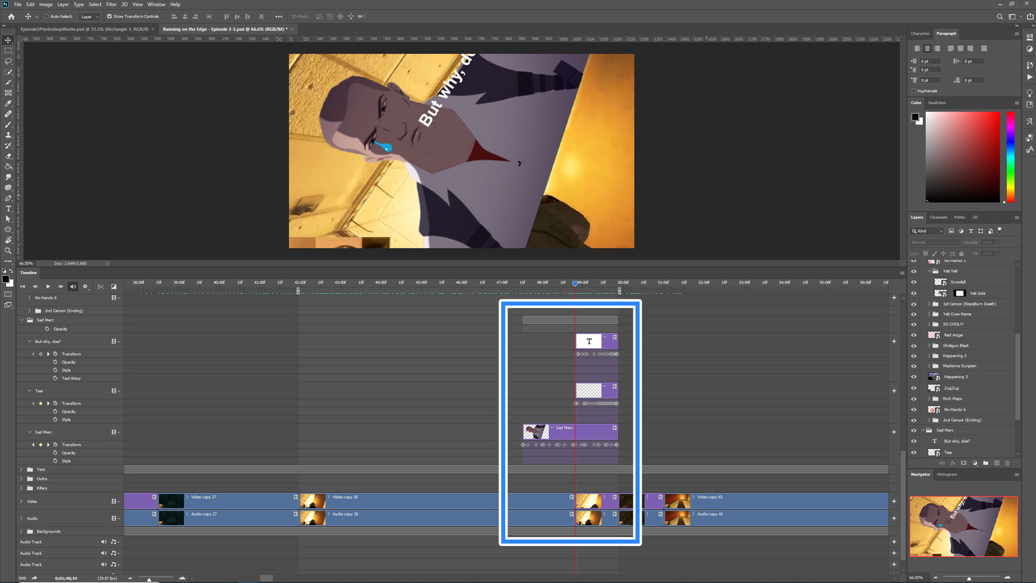The height and width of the screenshot is (583, 1036).
Task: Expand the Outro group in timeline
Action: (21, 479)
